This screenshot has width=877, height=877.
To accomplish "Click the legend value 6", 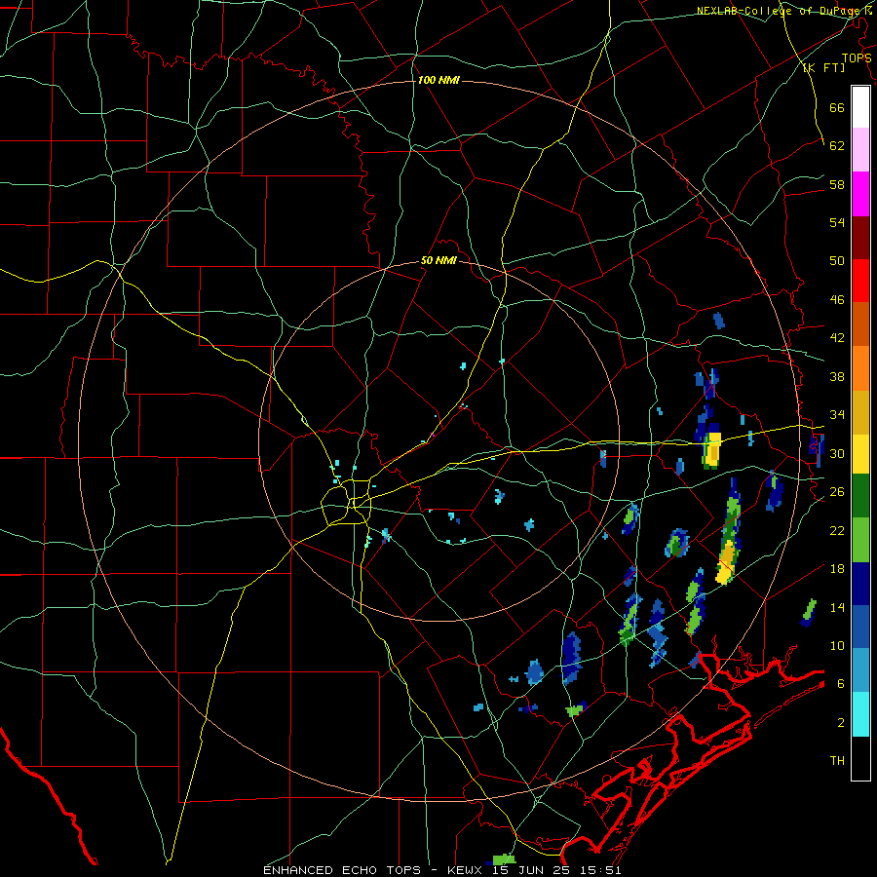I will [840, 684].
